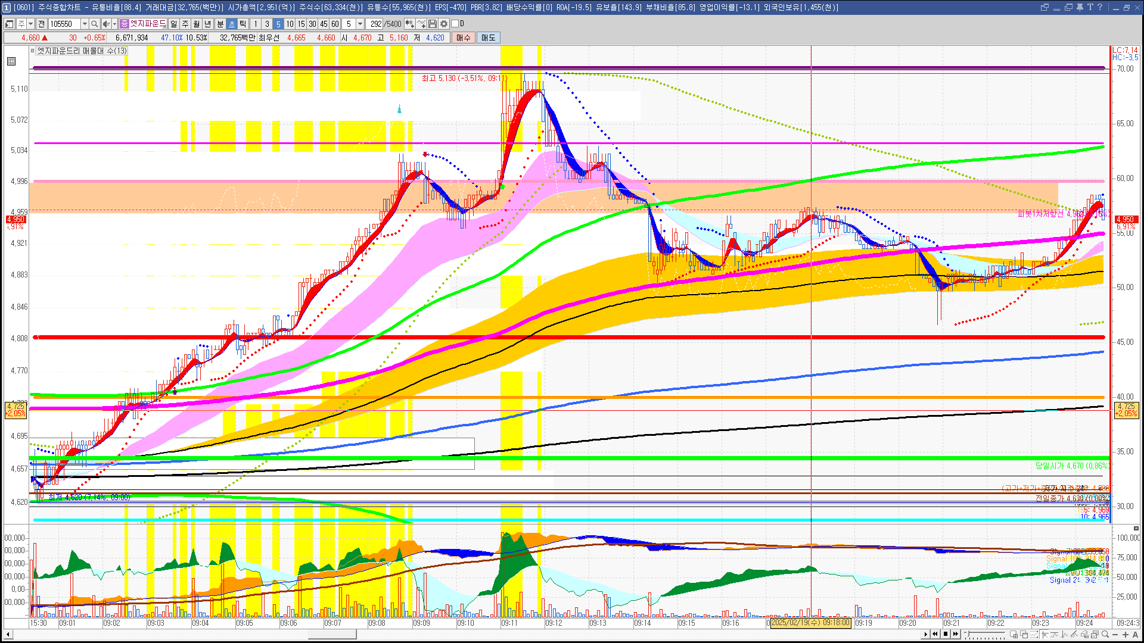This screenshot has width=1144, height=643.
Task: Click the 매도 sell button
Action: coord(489,38)
